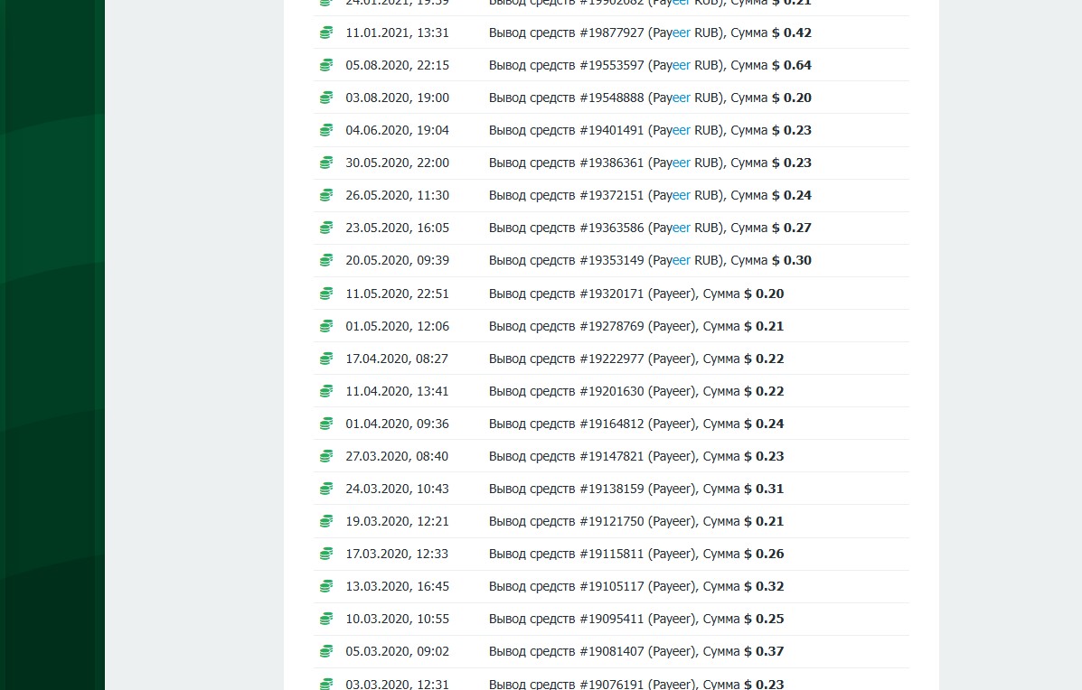The image size is (1082, 690).
Task: Select the date 01.05.2020, 12:06
Action: (397, 326)
